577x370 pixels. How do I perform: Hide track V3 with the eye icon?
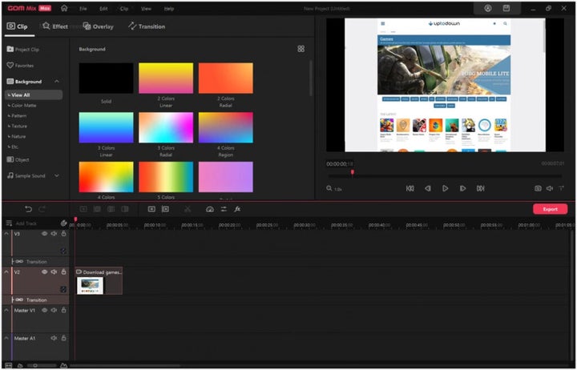point(45,234)
